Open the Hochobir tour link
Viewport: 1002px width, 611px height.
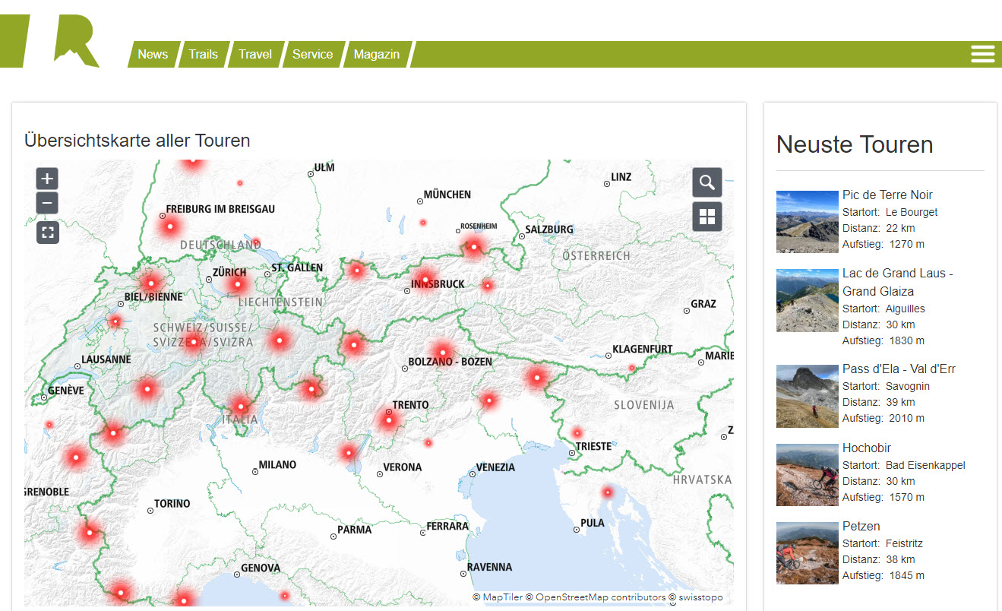point(867,448)
